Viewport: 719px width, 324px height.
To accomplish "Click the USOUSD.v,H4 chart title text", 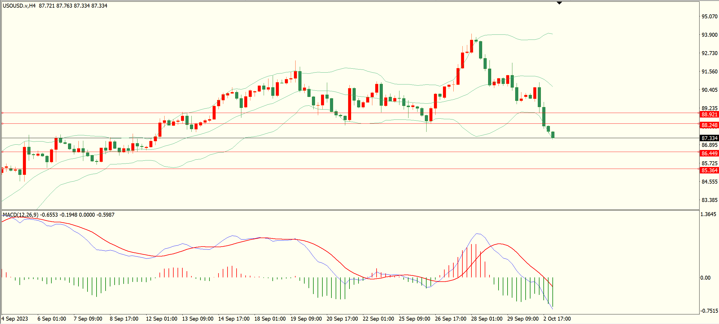I will click(x=19, y=6).
